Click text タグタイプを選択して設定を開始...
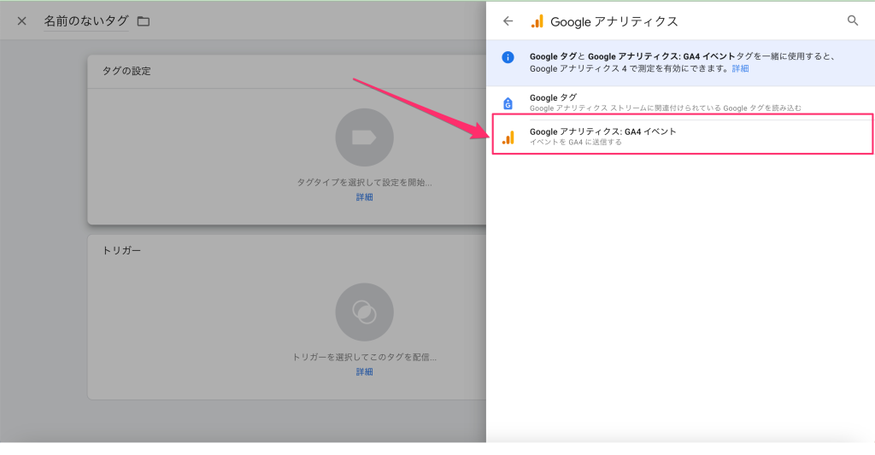Image resolution: width=875 pixels, height=455 pixels. 364,183
